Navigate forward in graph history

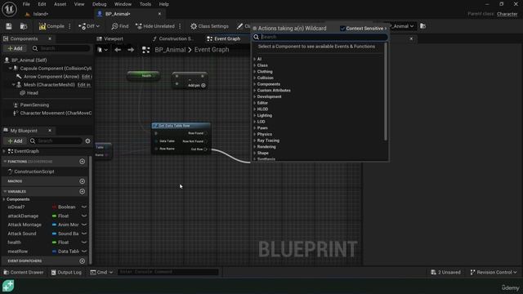point(131,50)
